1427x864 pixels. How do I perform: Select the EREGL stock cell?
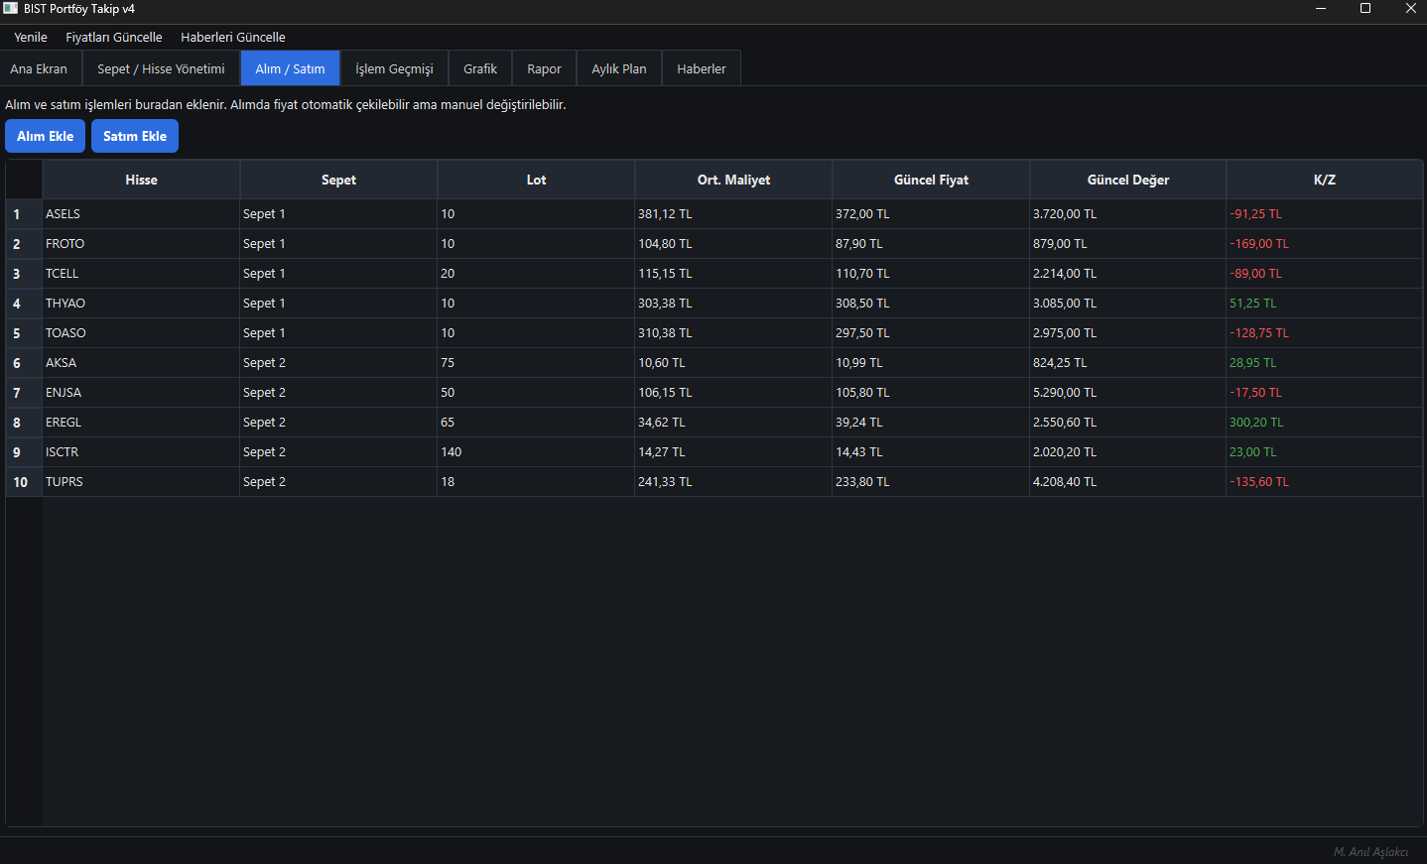coord(141,423)
